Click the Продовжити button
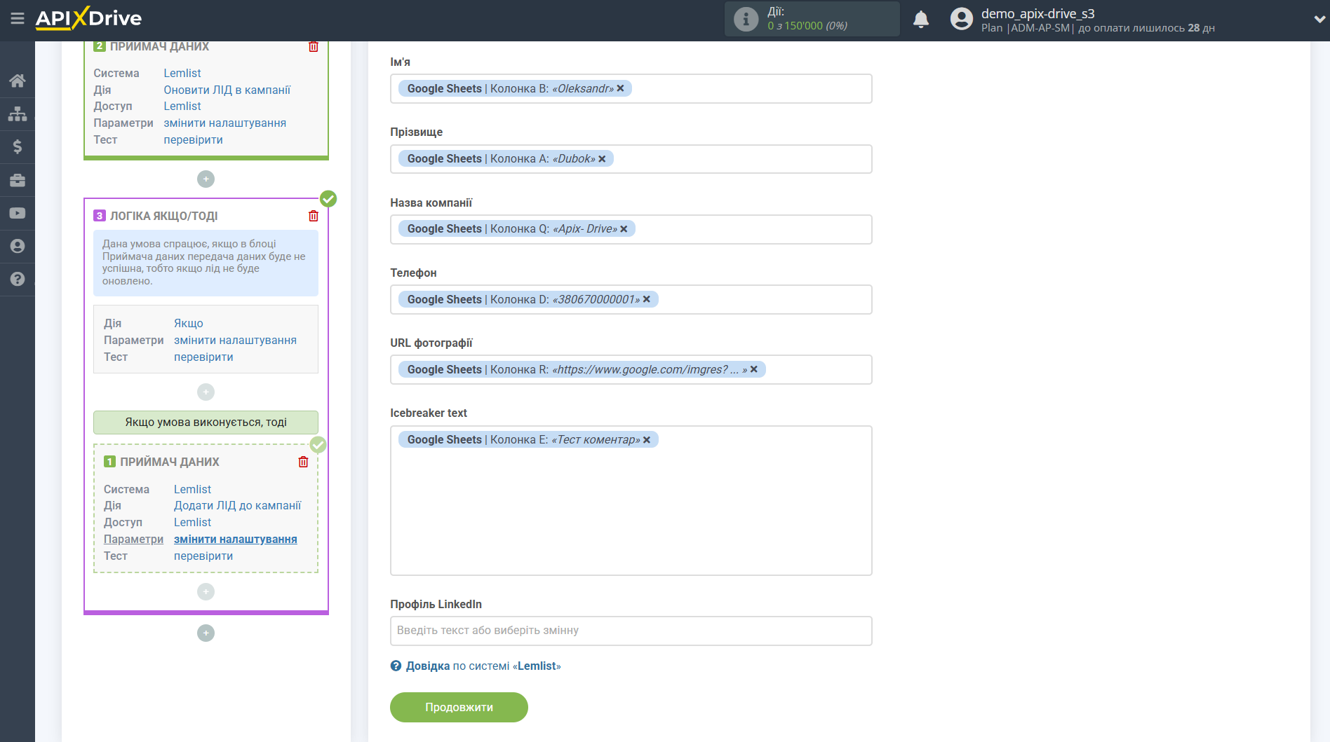The height and width of the screenshot is (742, 1330). tap(459, 707)
